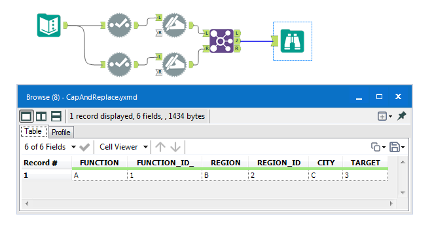Select REGION cell with value B
The image size is (434, 246).
point(225,175)
